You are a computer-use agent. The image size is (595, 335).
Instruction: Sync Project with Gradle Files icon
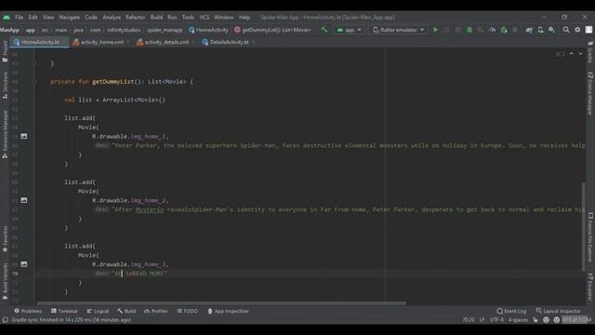(529, 30)
